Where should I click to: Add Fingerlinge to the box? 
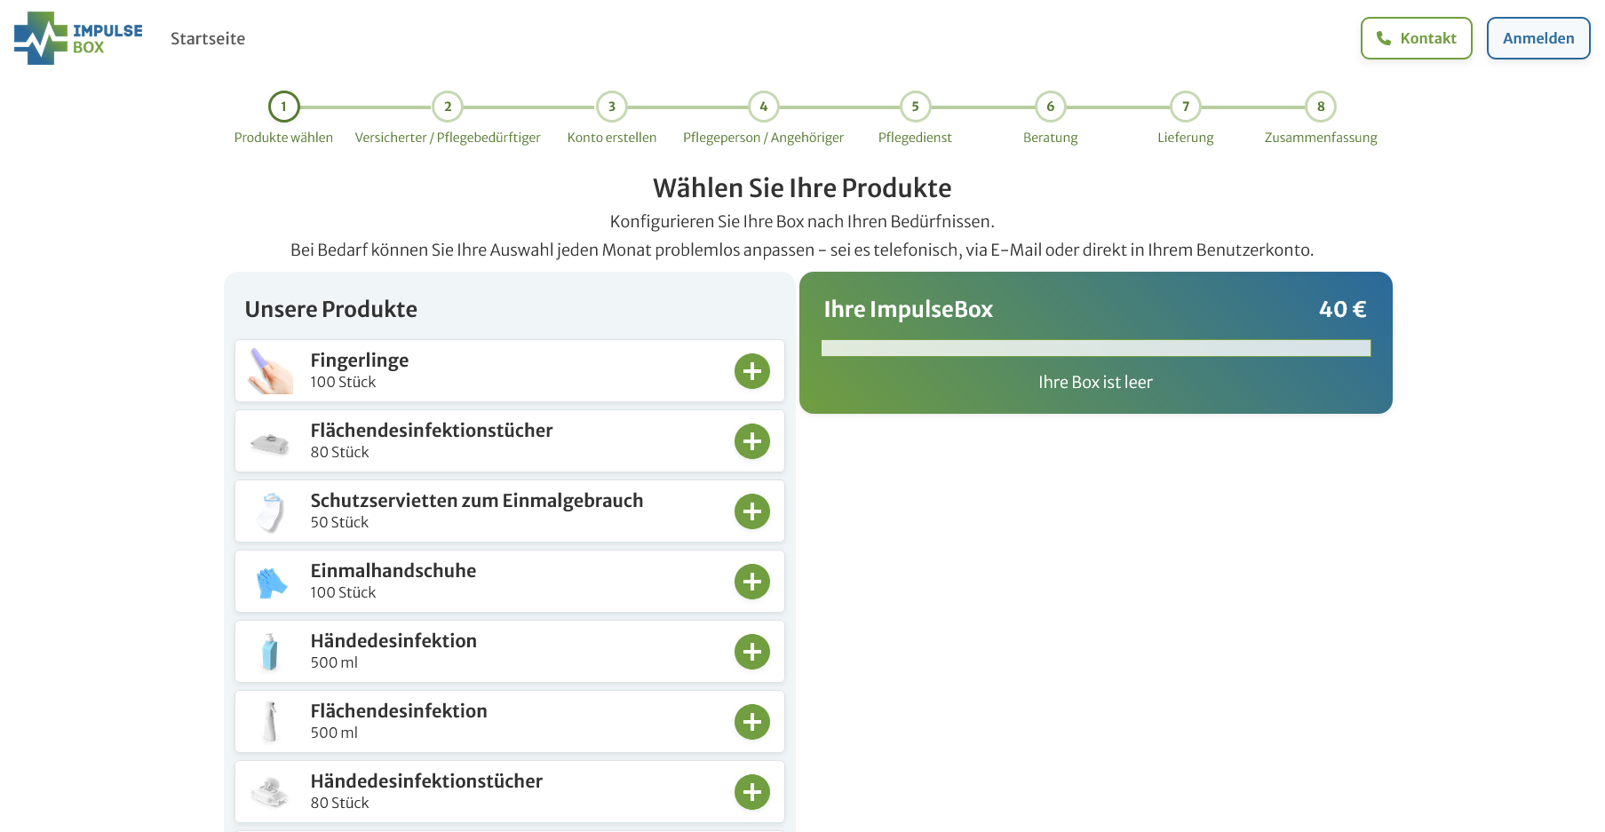tap(751, 371)
